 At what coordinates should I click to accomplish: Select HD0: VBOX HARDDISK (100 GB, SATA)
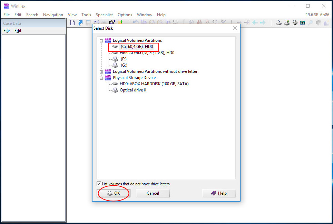click(x=154, y=84)
